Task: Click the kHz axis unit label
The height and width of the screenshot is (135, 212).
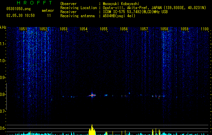Action: point(3,27)
